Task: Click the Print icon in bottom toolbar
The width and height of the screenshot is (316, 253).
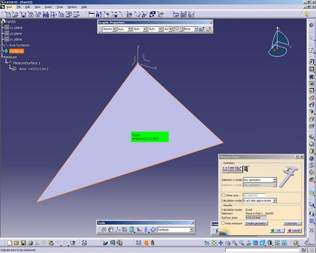Action: point(30,242)
